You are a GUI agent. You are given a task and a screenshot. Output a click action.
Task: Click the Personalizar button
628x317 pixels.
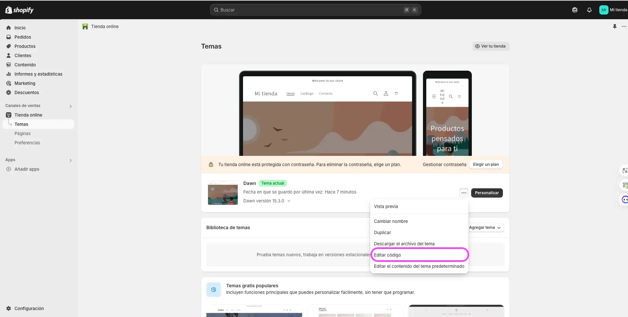[487, 193]
